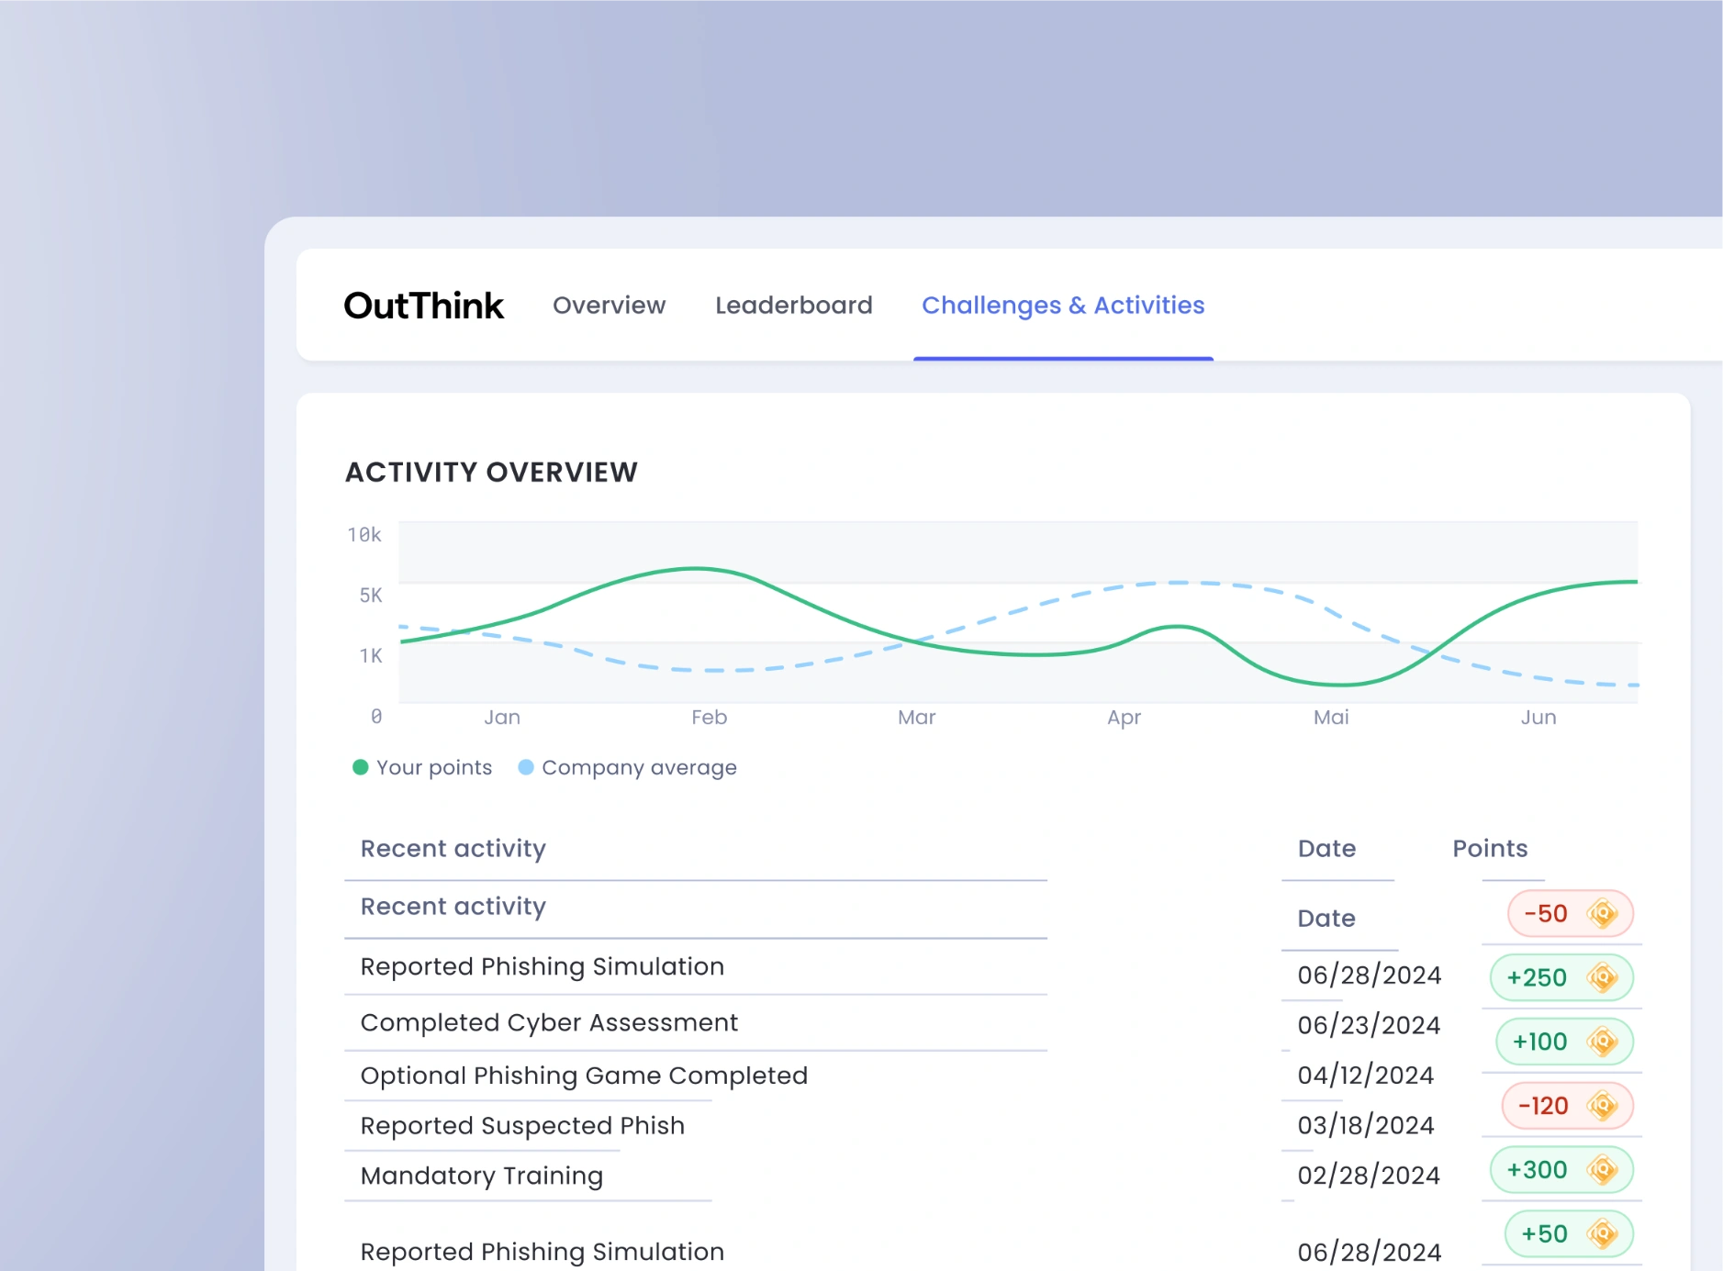Select the Challenges & Activities tab
1723x1271 pixels.
point(1063,306)
